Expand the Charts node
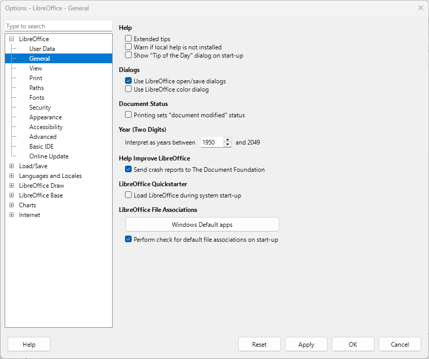 click(x=11, y=205)
